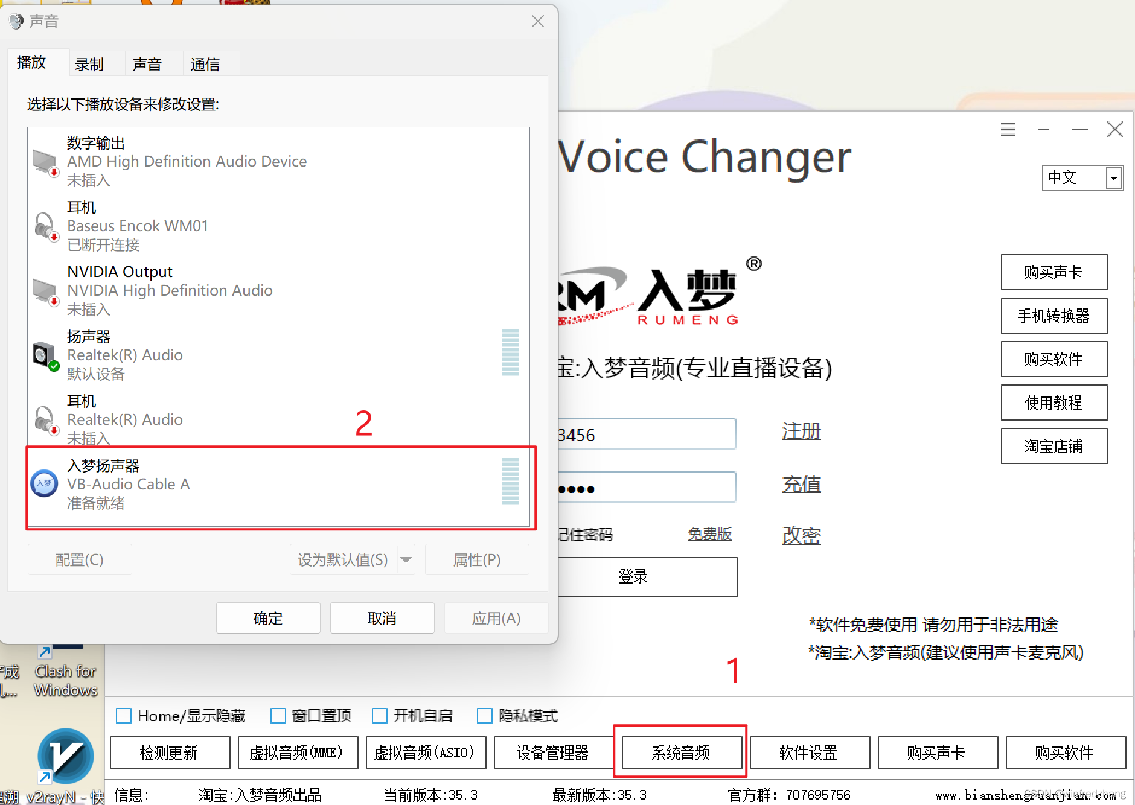Image resolution: width=1135 pixels, height=805 pixels.
Task: Confirm with the 确定 button
Action: pos(268,618)
